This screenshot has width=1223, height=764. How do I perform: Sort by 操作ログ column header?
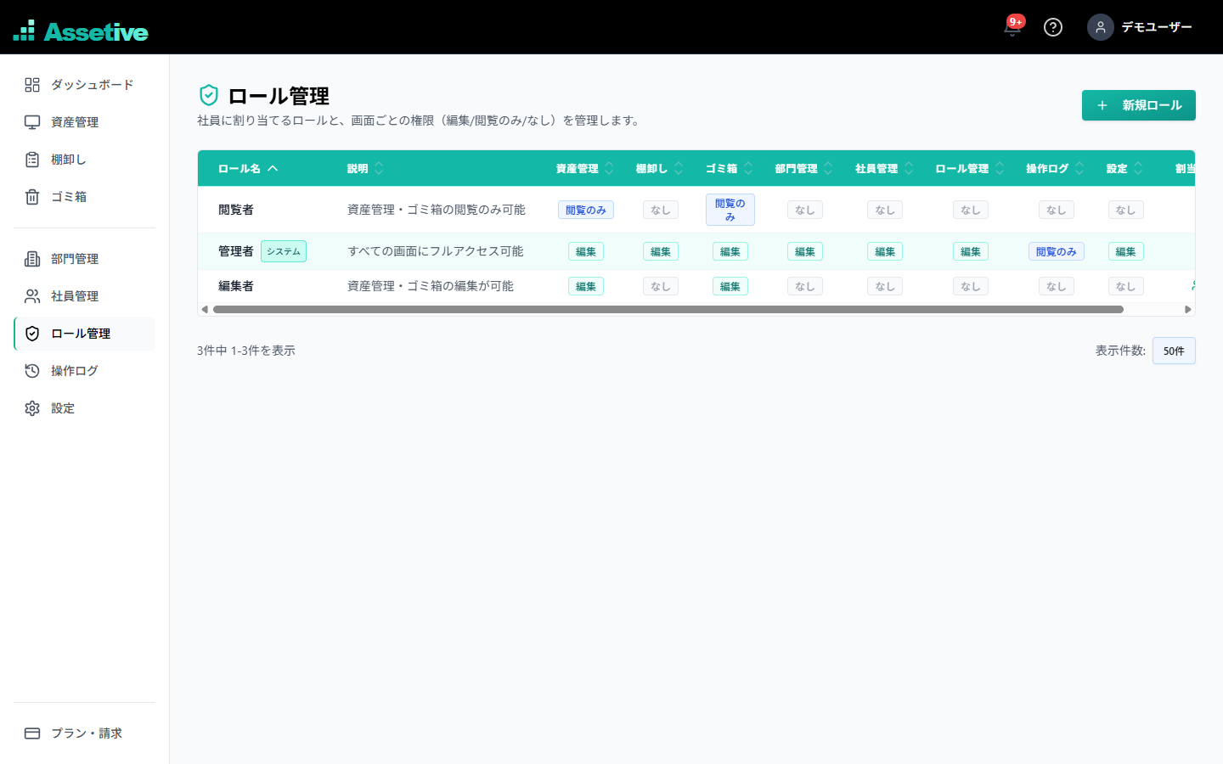pyautogui.click(x=1055, y=169)
